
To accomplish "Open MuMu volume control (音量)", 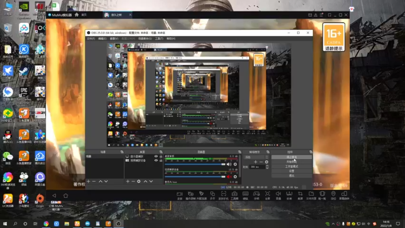I will pos(278,196).
